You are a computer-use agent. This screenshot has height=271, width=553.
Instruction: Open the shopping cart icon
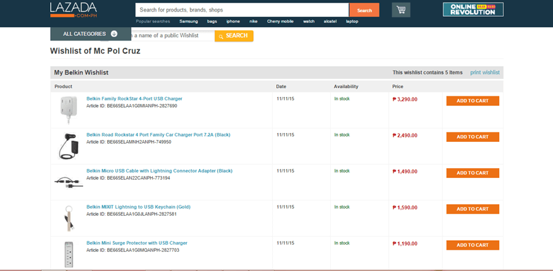[401, 10]
